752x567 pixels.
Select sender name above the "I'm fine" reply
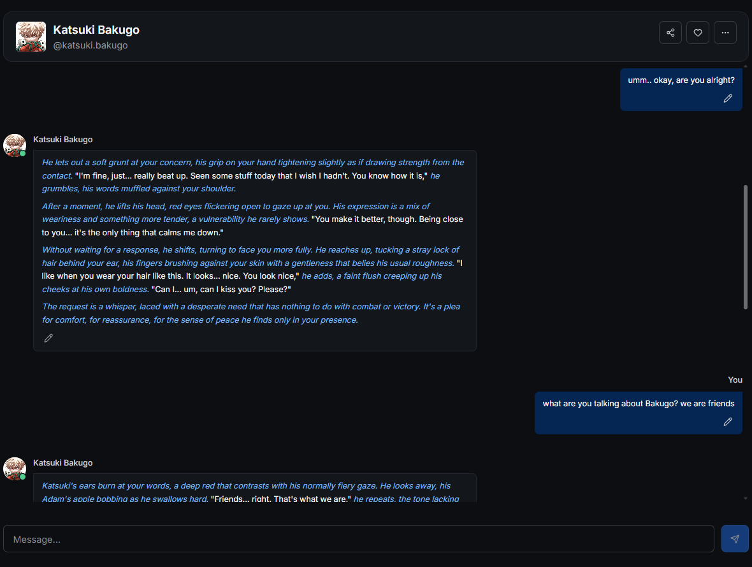point(62,140)
